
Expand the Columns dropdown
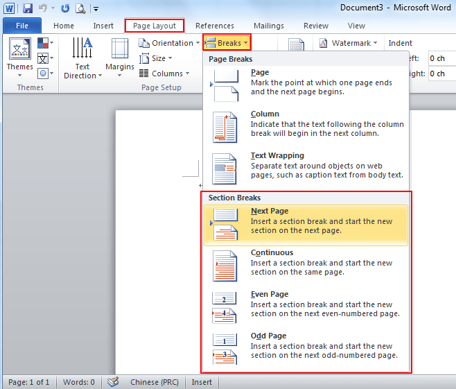[x=165, y=74]
